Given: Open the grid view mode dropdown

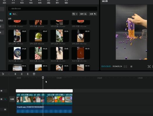Looking at the screenshot, I should coord(75,14).
